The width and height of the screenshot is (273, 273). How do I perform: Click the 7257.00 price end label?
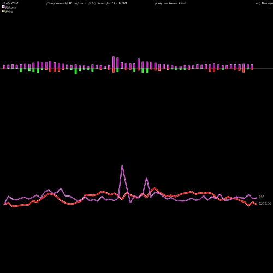tap(265, 204)
